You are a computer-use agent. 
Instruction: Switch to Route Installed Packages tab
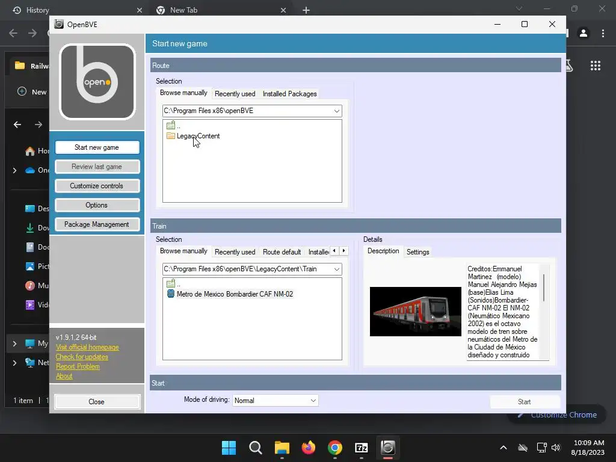(289, 93)
